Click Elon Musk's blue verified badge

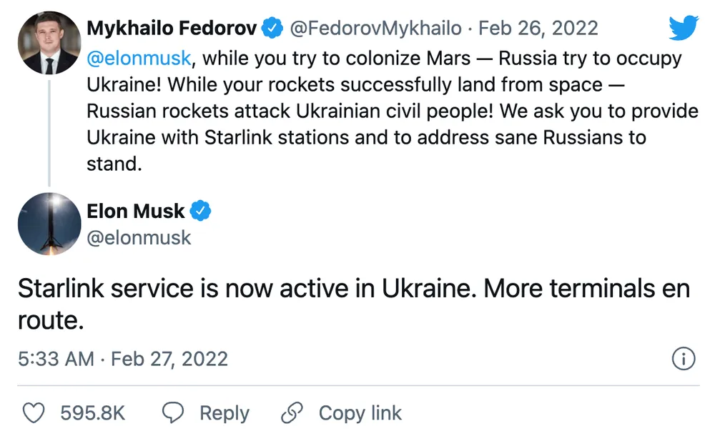202,210
